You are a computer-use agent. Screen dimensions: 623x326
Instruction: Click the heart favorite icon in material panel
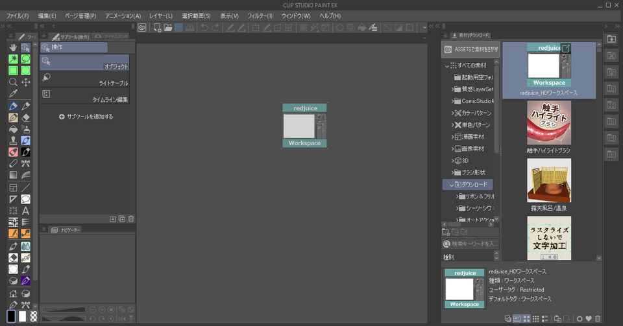pos(589,318)
